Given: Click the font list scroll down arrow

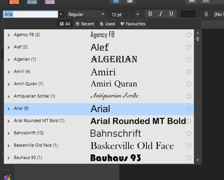Looking at the screenshot, I should pos(198,160).
